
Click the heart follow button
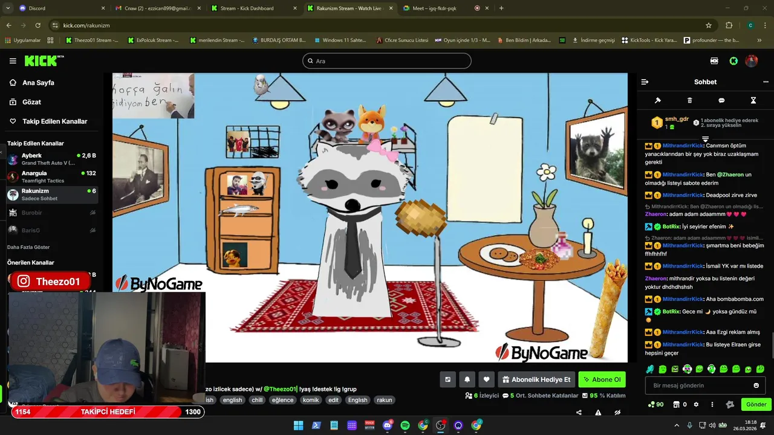click(x=486, y=379)
